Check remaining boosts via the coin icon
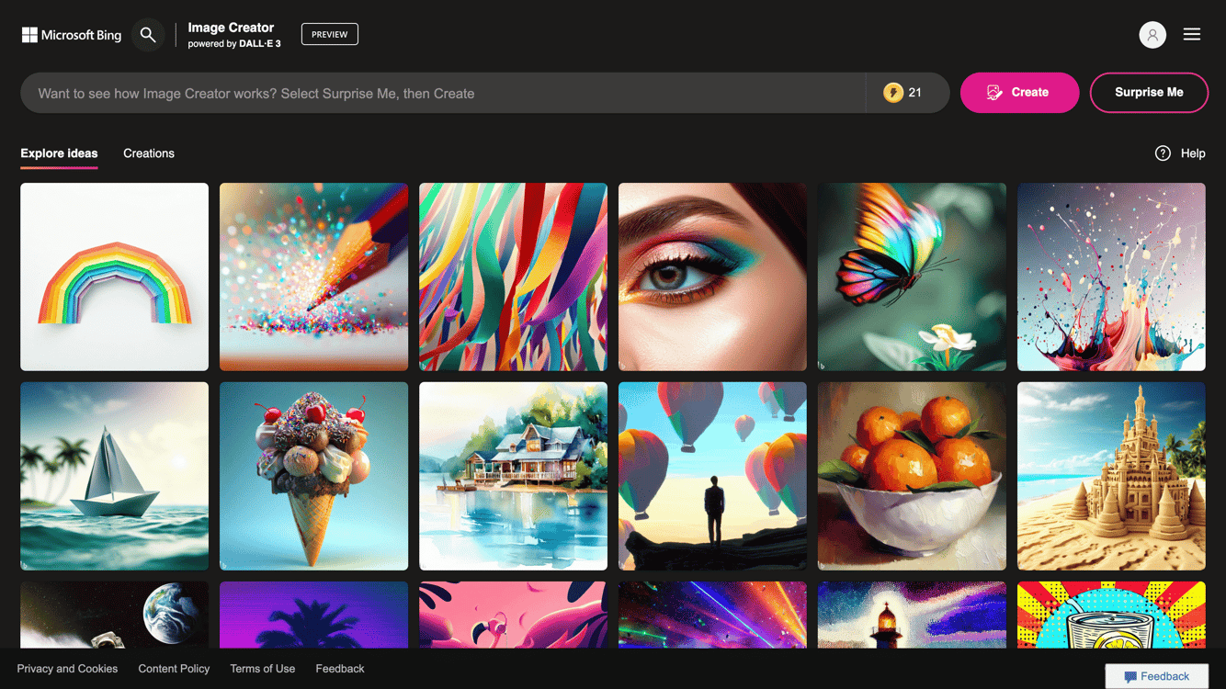 (893, 92)
